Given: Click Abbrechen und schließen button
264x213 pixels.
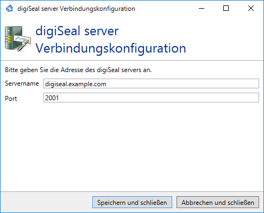Looking at the screenshot, I should click(x=218, y=202).
